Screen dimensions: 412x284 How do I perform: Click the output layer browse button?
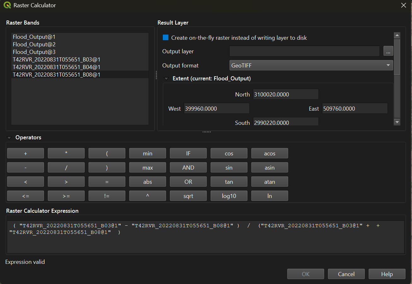[388, 51]
